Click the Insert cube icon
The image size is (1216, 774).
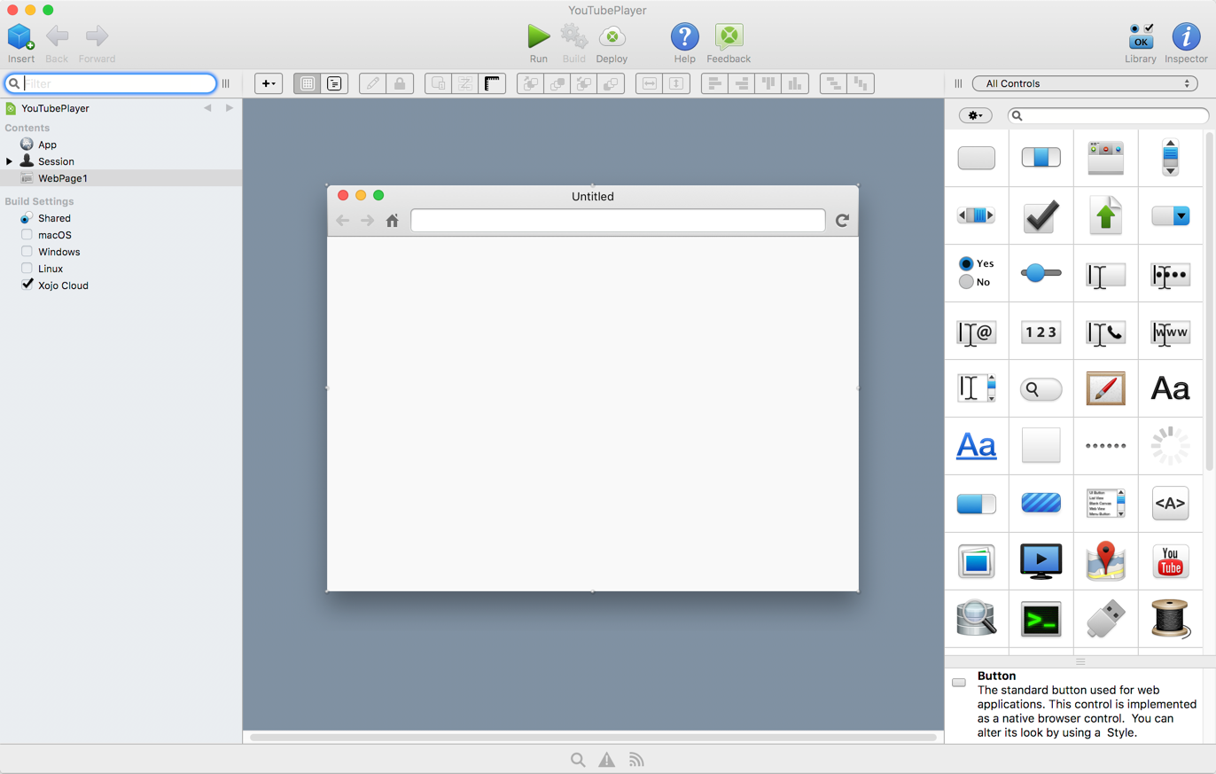click(20, 36)
